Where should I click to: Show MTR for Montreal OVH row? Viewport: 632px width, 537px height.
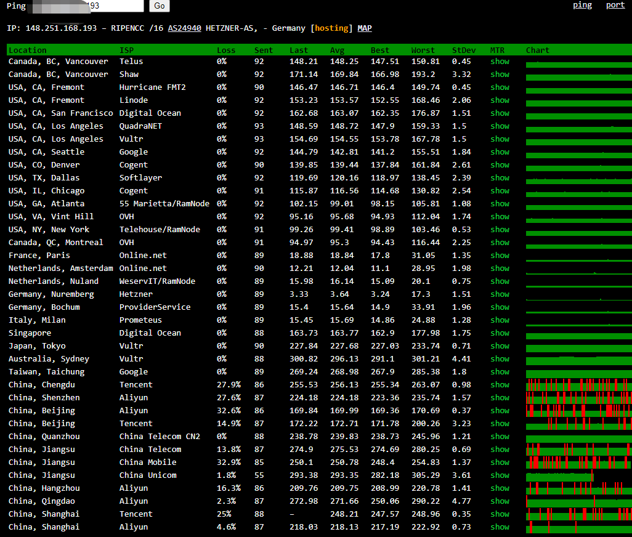pyautogui.click(x=500, y=243)
